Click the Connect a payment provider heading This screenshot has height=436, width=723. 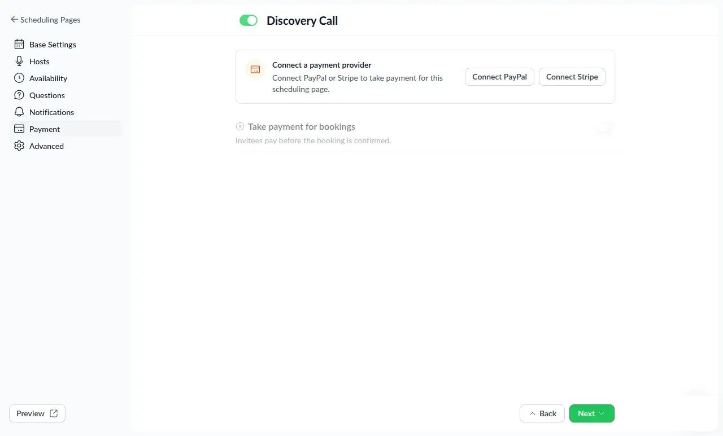click(322, 65)
